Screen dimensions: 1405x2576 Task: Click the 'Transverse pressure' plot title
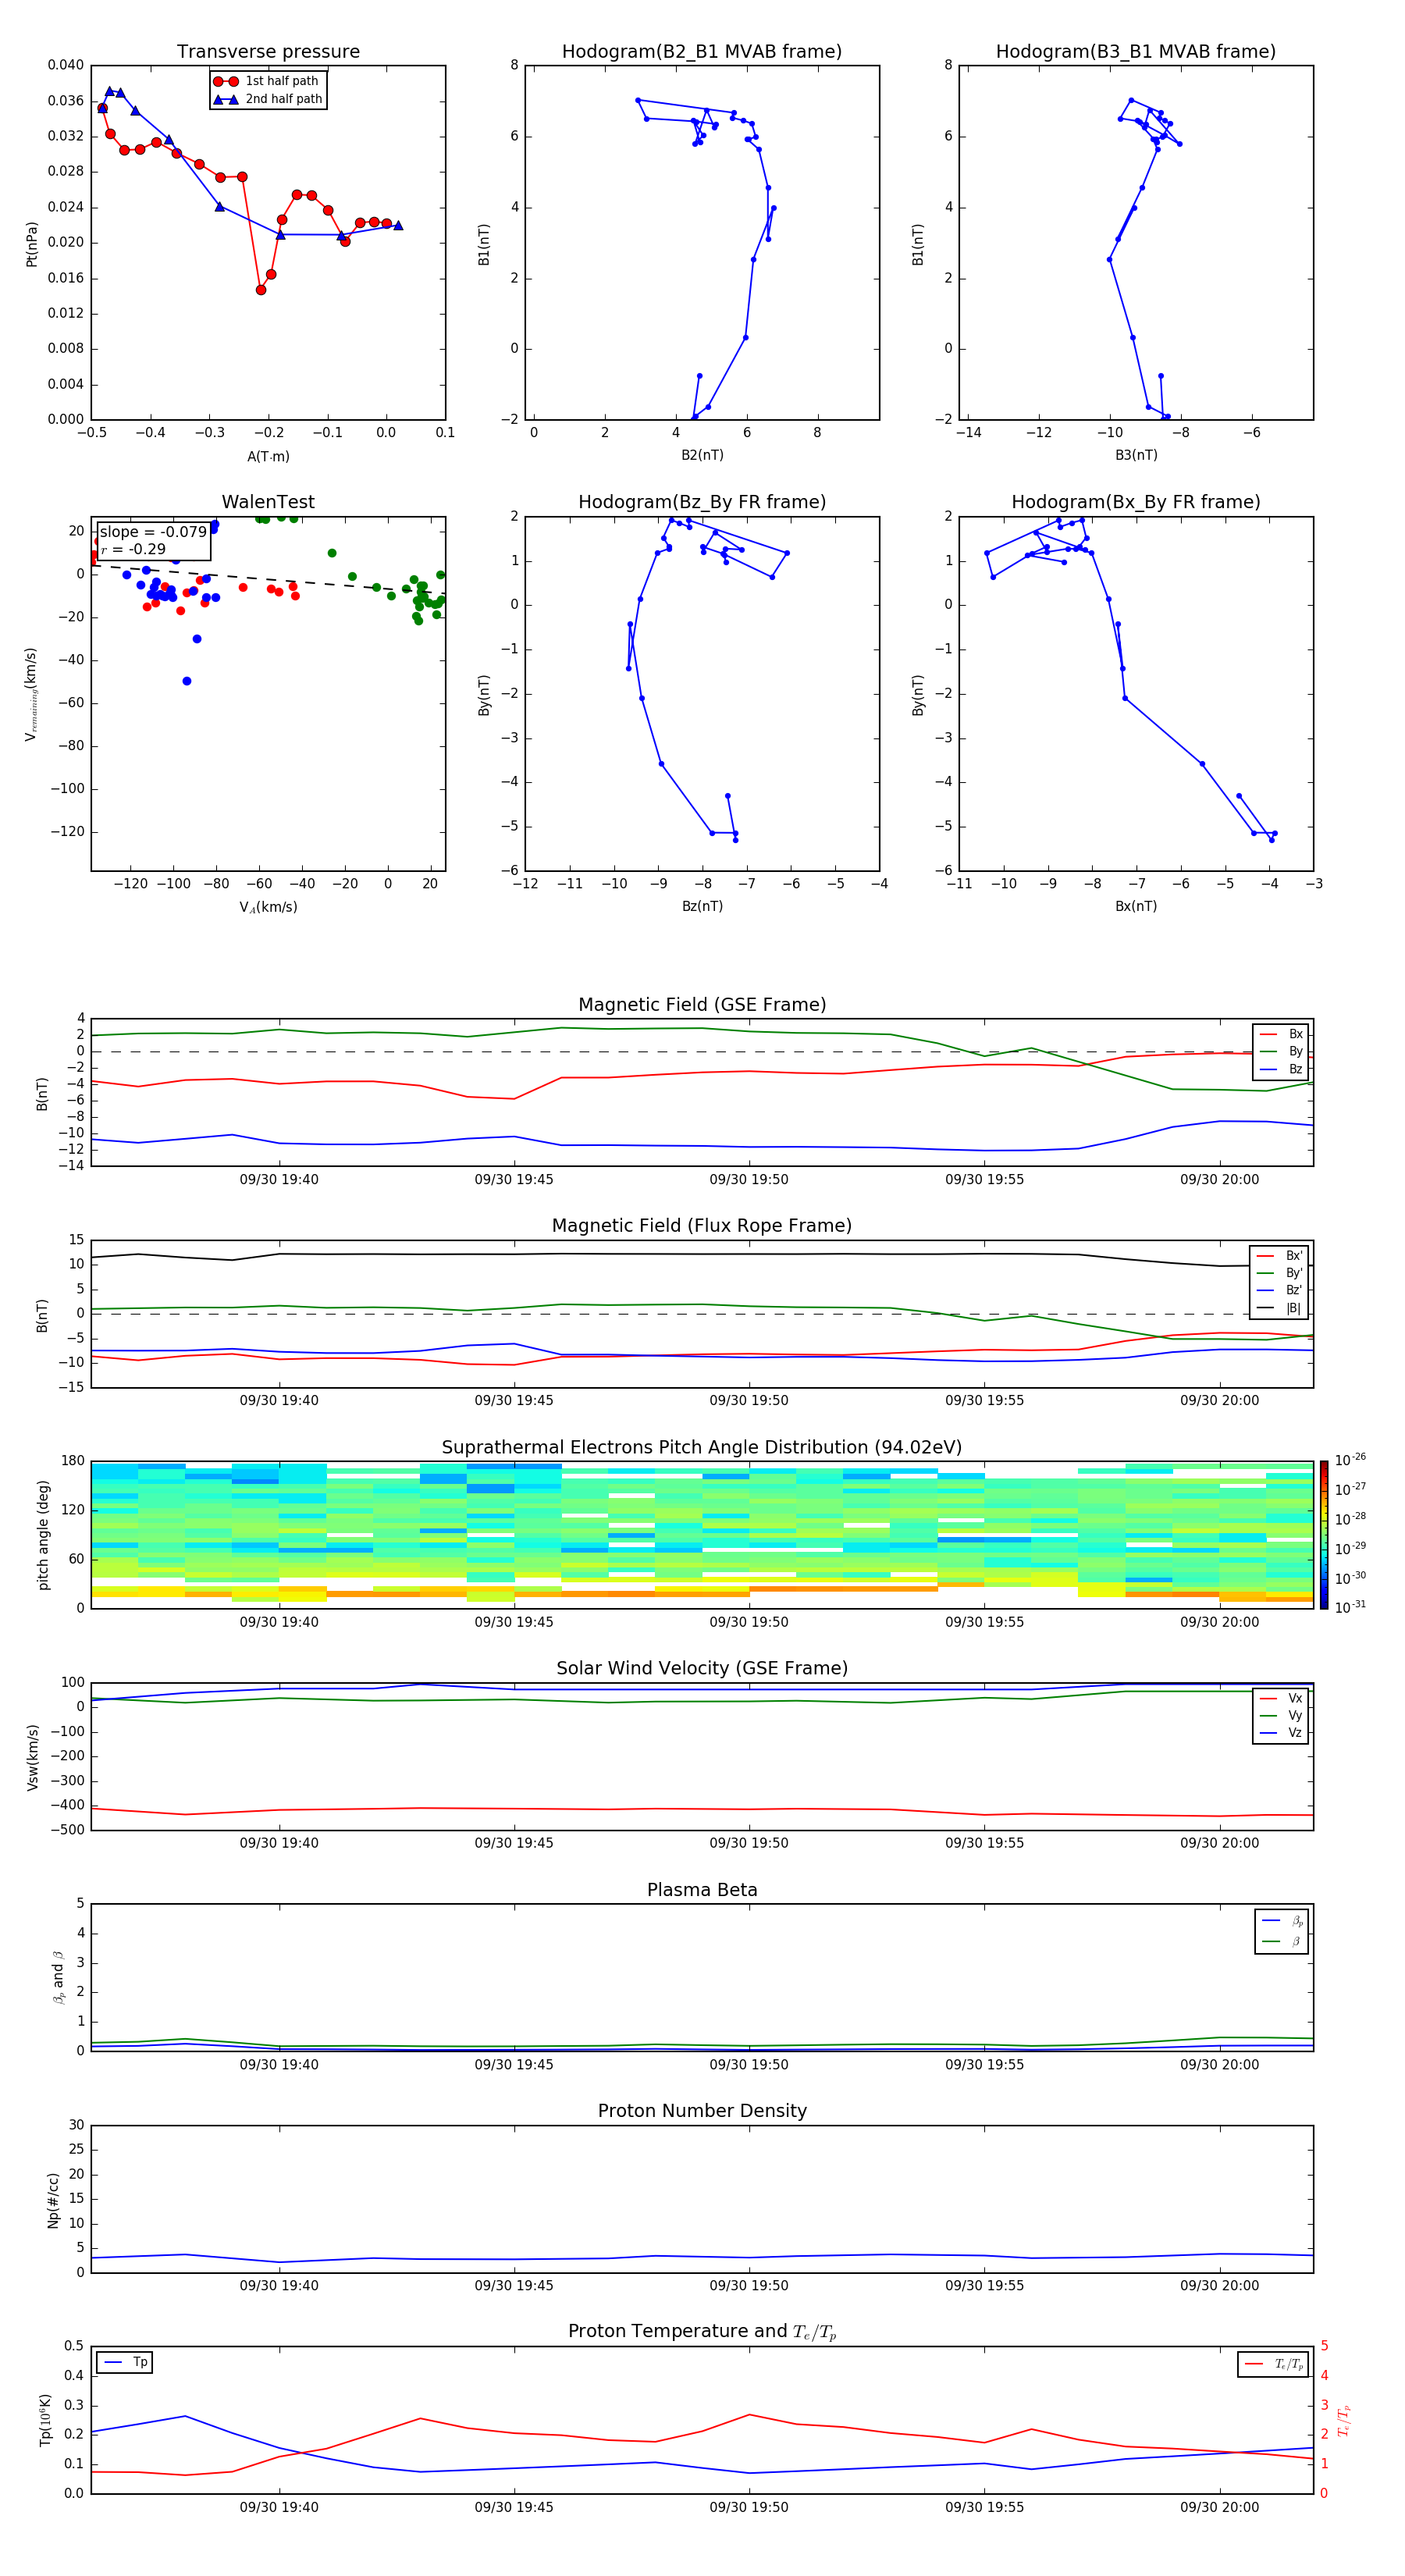coord(268,52)
